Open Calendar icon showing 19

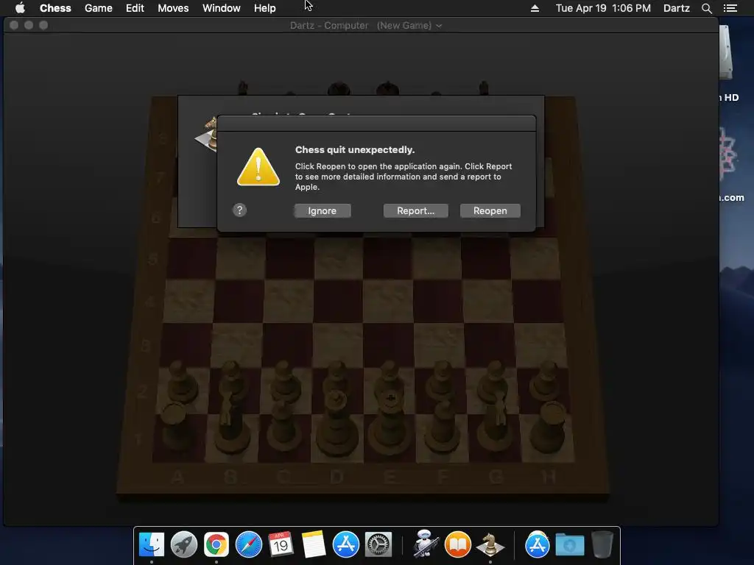pos(281,544)
